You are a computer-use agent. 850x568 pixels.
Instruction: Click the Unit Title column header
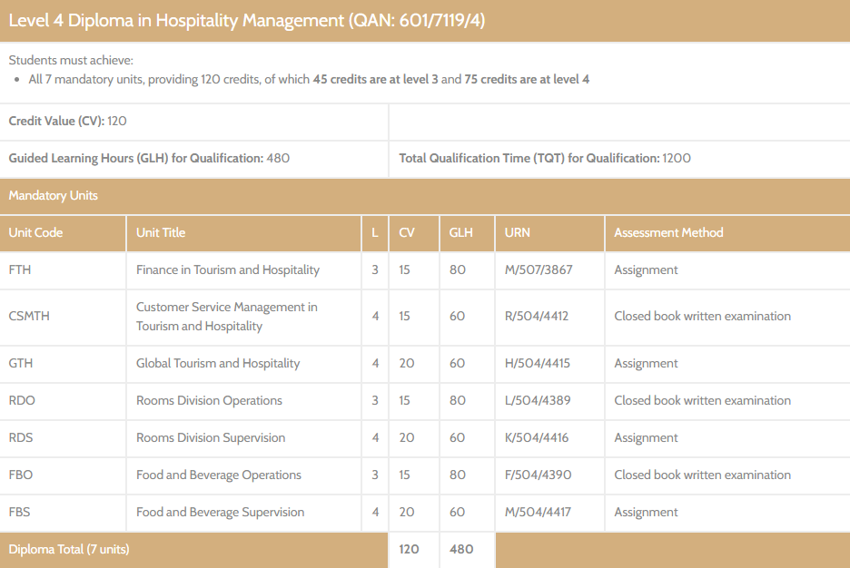pyautogui.click(x=161, y=233)
